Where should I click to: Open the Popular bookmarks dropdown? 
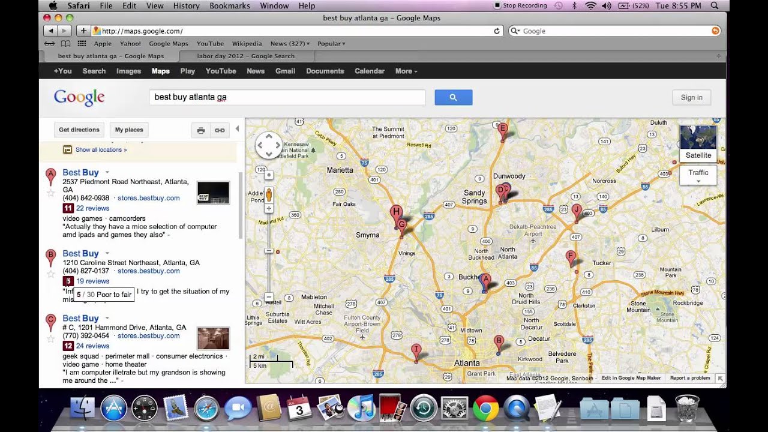click(x=331, y=44)
